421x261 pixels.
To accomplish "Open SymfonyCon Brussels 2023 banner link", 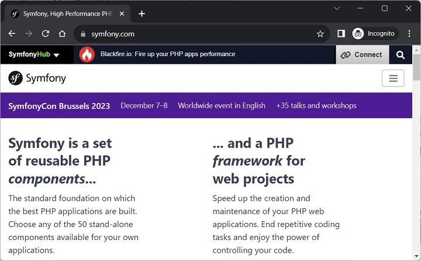I will (x=59, y=106).
